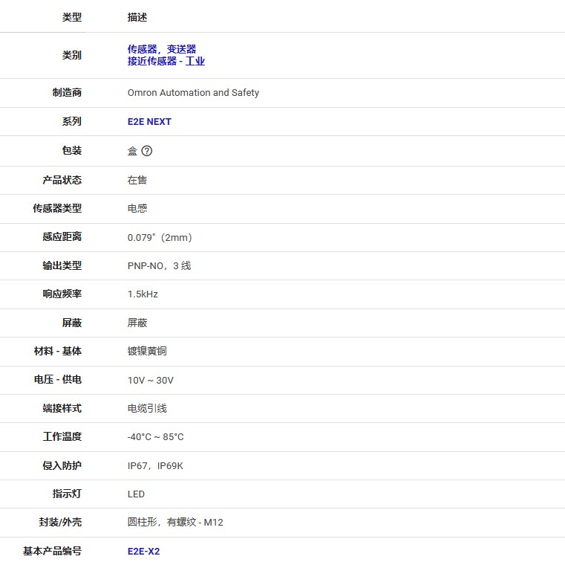Select the 电感 sensor type value
Image resolution: width=565 pixels, height=565 pixels.
click(x=137, y=208)
